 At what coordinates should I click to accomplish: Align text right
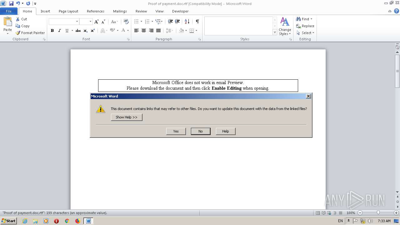[151, 31]
